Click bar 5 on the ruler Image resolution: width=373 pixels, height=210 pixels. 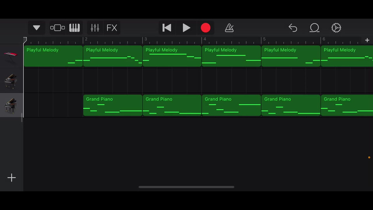click(264, 39)
